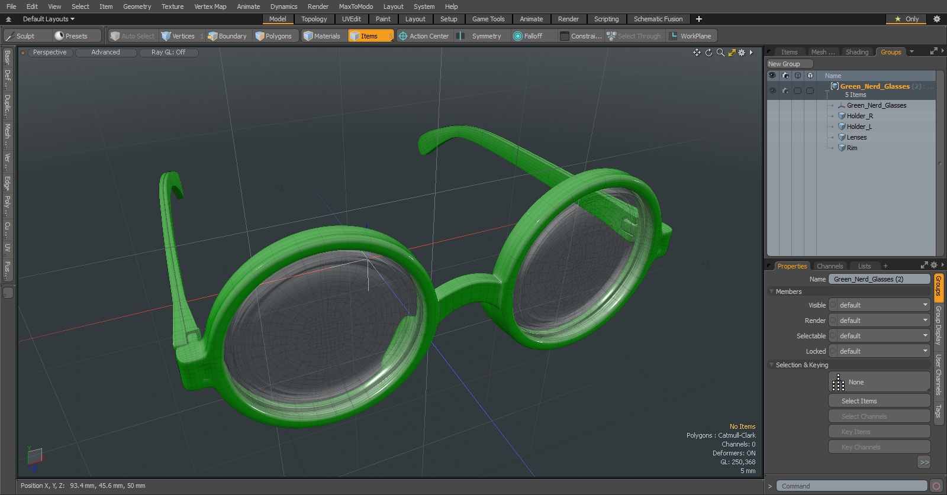Open Presets browser icon
The width and height of the screenshot is (947, 495).
tap(59, 36)
